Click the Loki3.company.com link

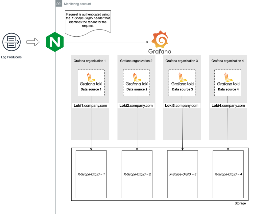click(182, 105)
